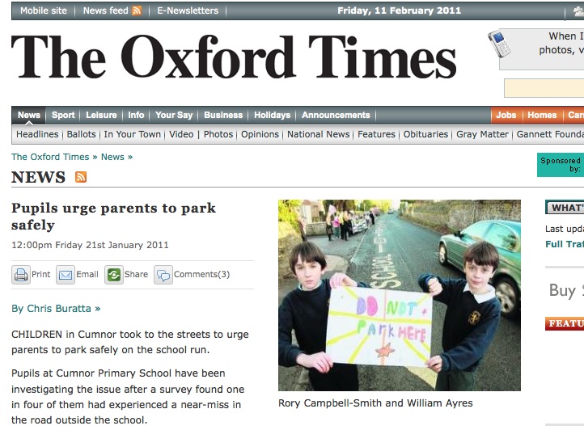The image size is (584, 430).
Task: Select the Sport tab in navigation
Action: click(x=63, y=115)
